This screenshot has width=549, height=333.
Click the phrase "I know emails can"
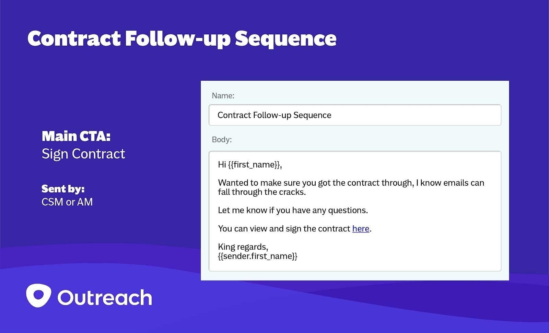[x=450, y=183]
